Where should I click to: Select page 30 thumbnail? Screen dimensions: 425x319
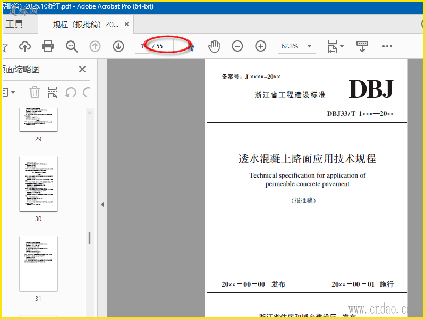point(38,183)
